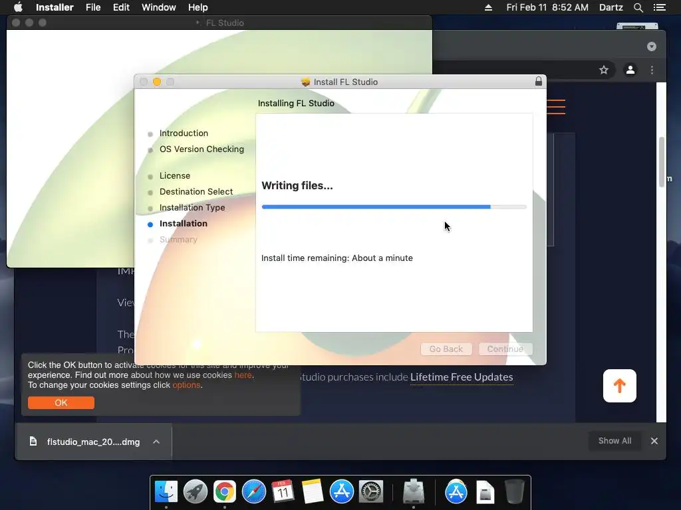The height and width of the screenshot is (510, 681).
Task: Open System Preferences gear in Dock
Action: click(x=371, y=492)
